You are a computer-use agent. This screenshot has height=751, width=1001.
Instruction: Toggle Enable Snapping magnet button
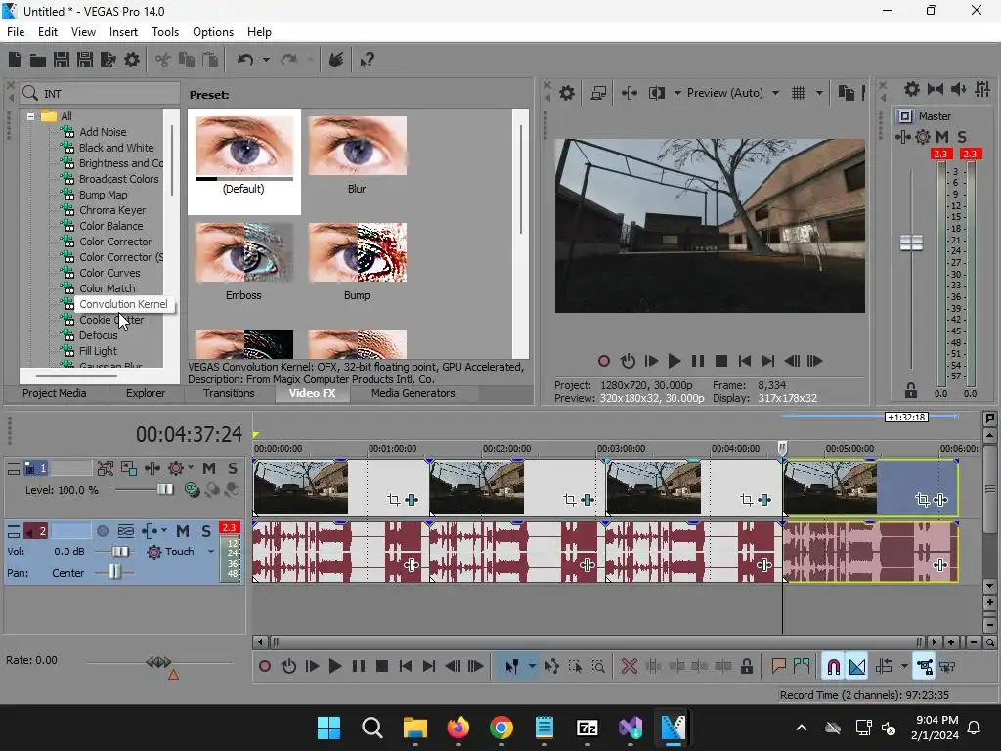click(833, 667)
